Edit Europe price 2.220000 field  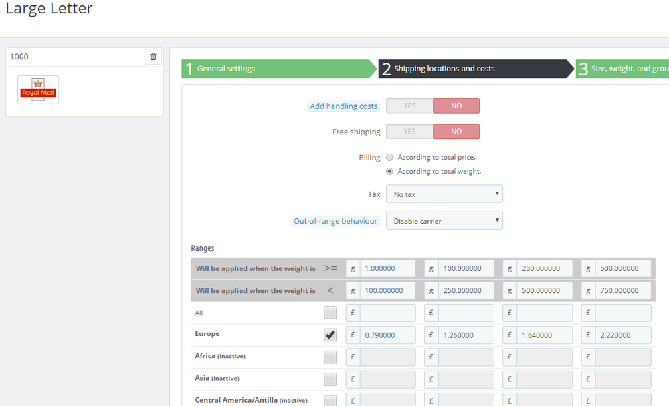point(623,335)
